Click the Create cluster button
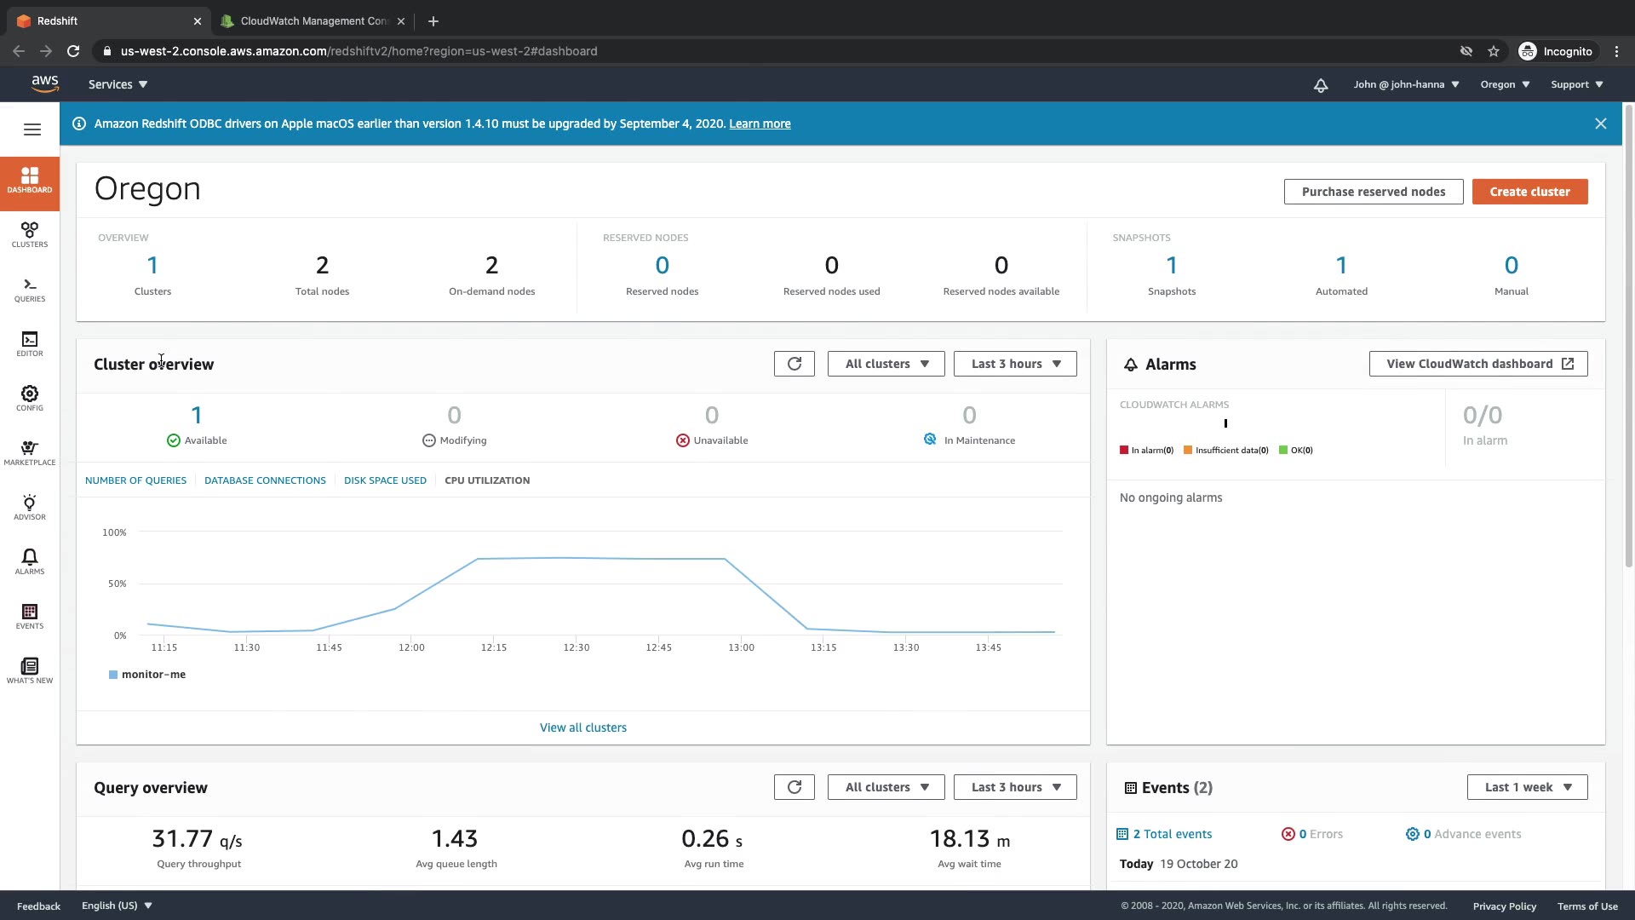Viewport: 1635px width, 920px height. pyautogui.click(x=1529, y=192)
